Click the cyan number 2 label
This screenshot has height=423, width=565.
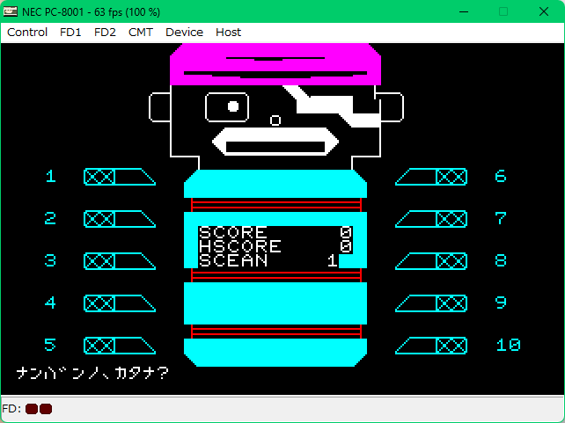pyautogui.click(x=50, y=218)
